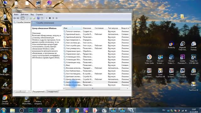Open the Google Chrome desktop shortcut

[5, 100]
